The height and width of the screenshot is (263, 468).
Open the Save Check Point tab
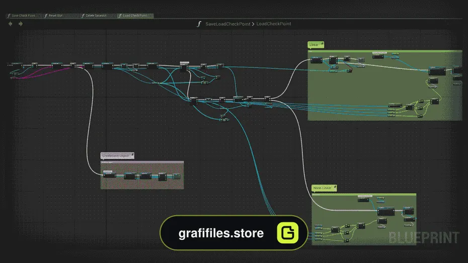(x=23, y=16)
